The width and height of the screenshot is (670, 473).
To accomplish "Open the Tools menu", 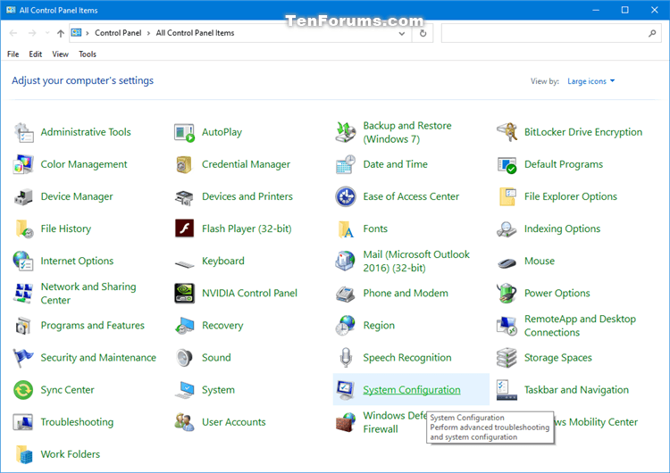I will 88,54.
